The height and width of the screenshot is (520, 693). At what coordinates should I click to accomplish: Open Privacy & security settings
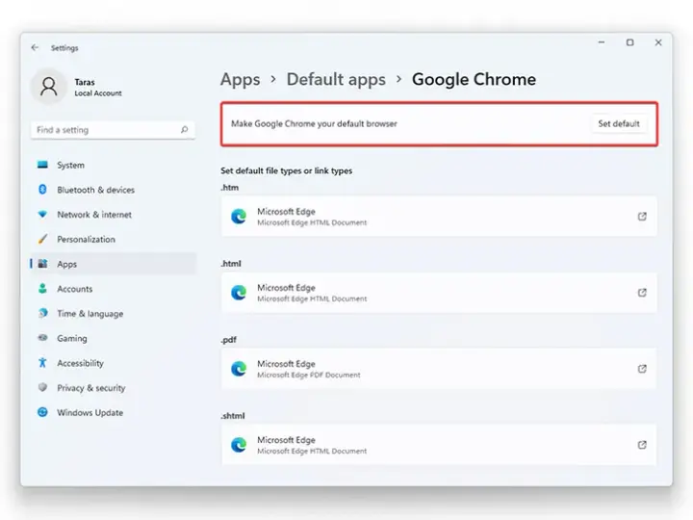(x=114, y=388)
